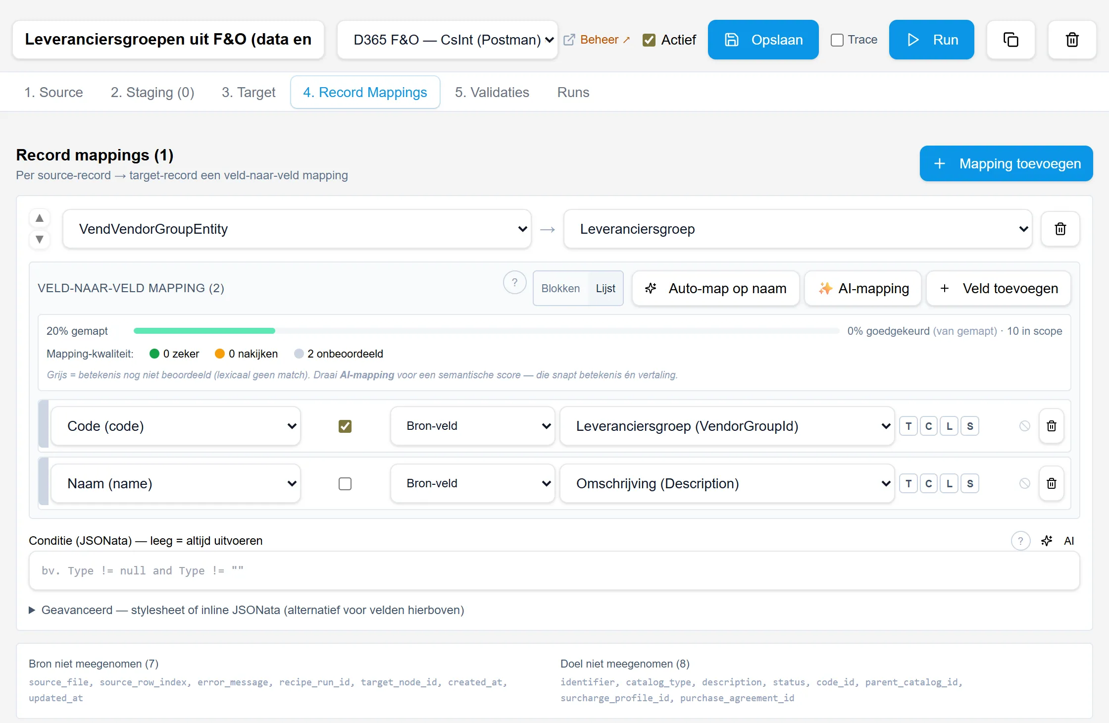This screenshot has height=723, width=1109.
Task: Uncheck the Code (code) row checkbox
Action: coord(345,426)
